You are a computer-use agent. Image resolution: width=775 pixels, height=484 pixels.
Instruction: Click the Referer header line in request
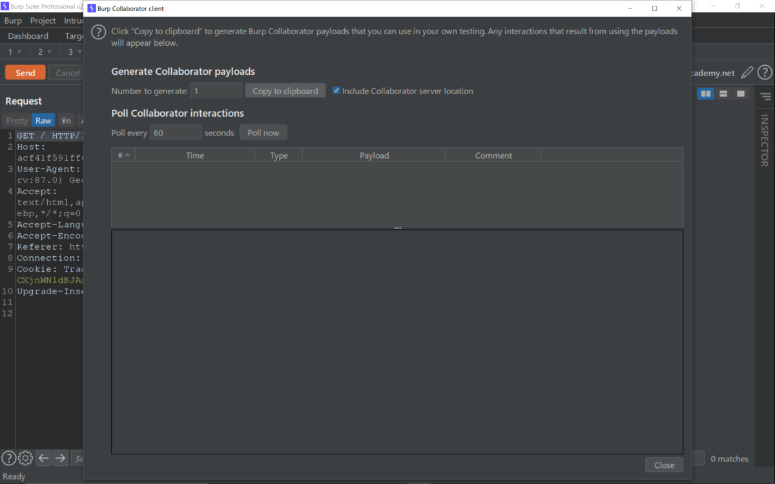[x=50, y=247]
